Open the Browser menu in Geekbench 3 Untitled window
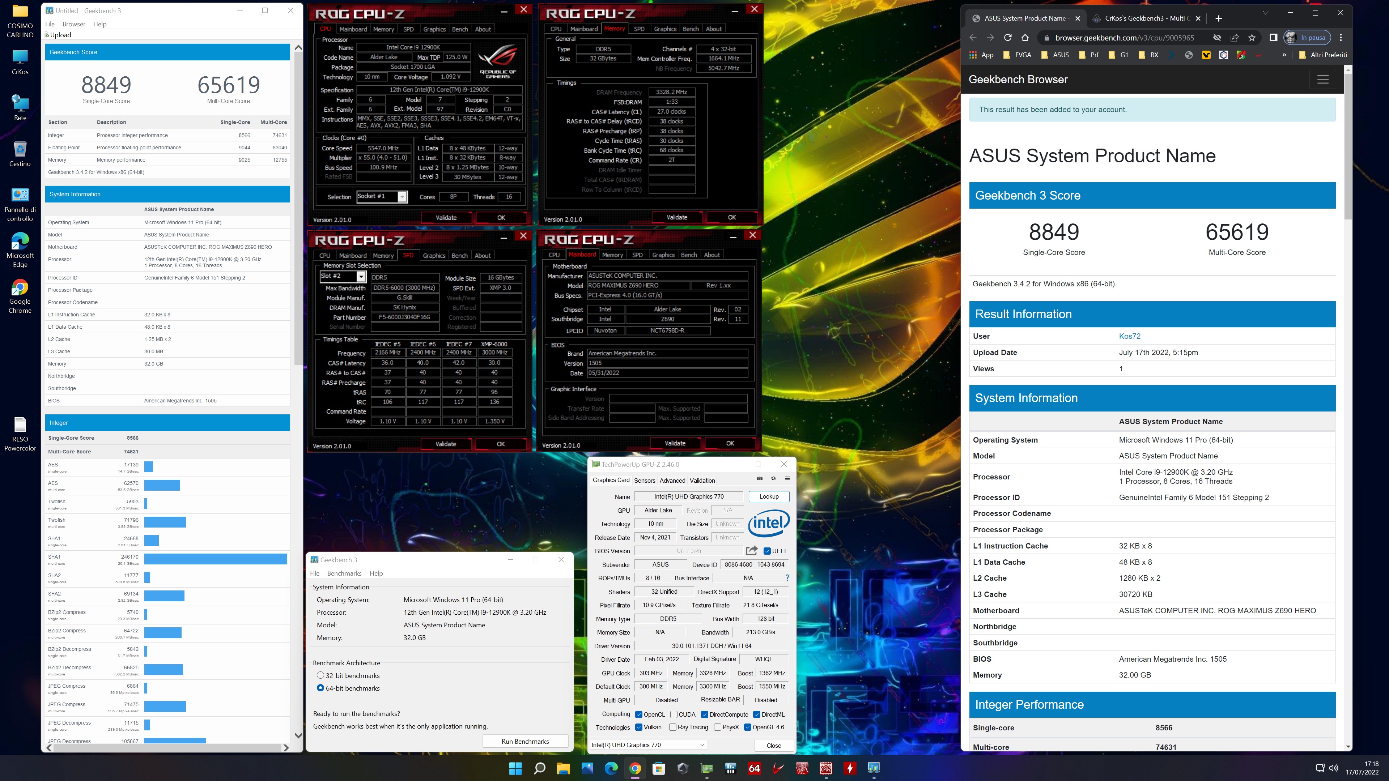This screenshot has height=781, width=1389. tap(74, 24)
